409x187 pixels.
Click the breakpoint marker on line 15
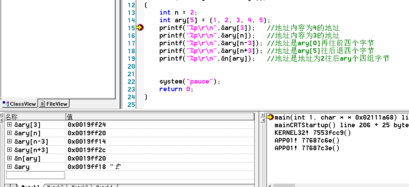[x=140, y=27]
